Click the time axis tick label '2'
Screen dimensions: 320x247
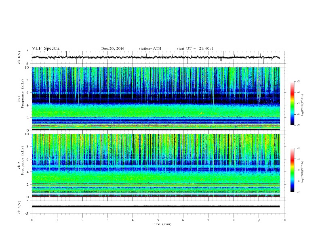[x=82, y=220]
